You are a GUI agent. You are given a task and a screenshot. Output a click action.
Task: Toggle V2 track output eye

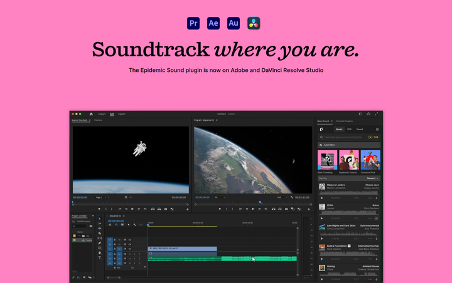point(130,244)
